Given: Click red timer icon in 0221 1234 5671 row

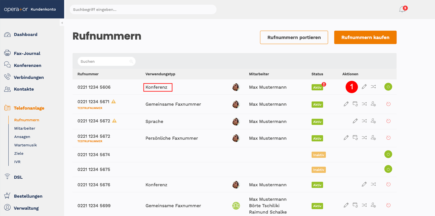Looking at the screenshot, I should point(388,104).
